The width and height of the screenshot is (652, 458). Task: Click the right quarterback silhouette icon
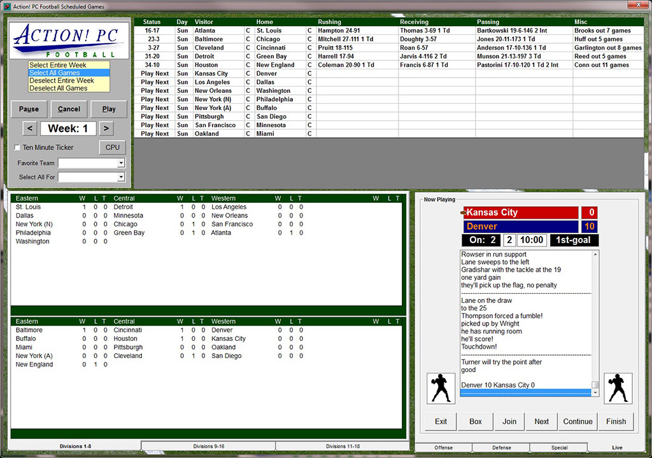pyautogui.click(x=618, y=388)
